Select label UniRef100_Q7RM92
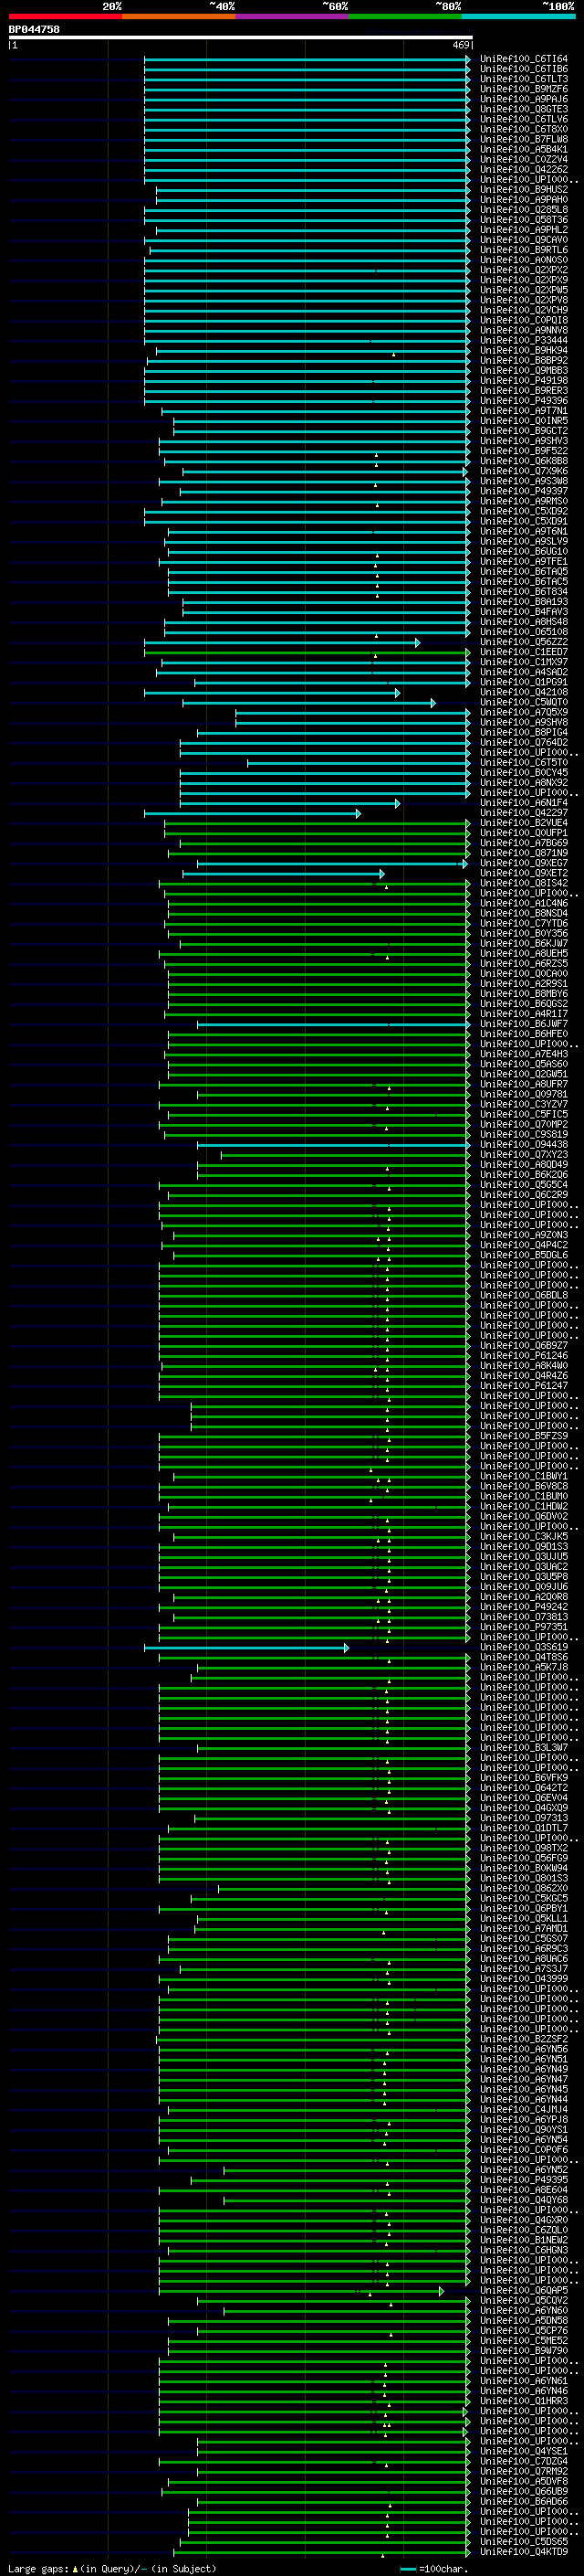Screen dimensions: 584x2576 (523, 2470)
